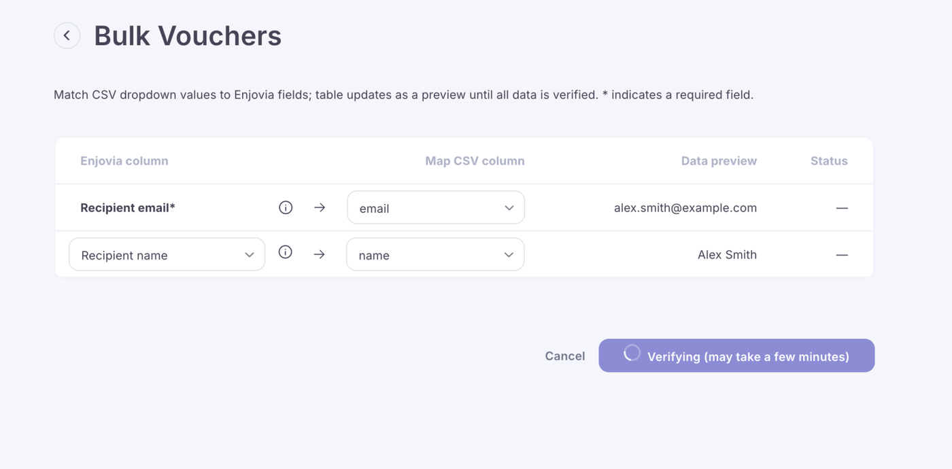The image size is (952, 469).
Task: Click the arrow icon in the Recipient name row
Action: tap(320, 254)
